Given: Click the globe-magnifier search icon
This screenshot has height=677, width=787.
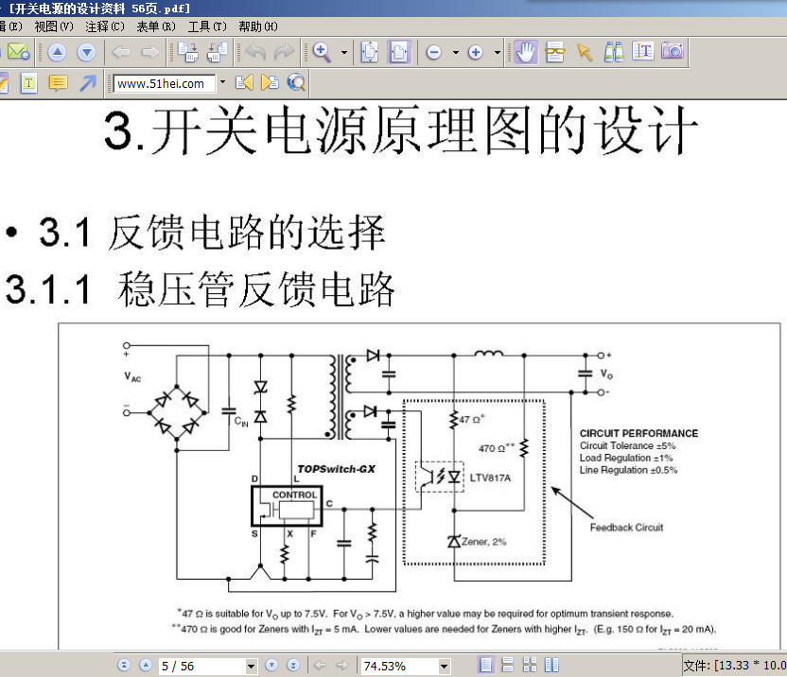Looking at the screenshot, I should (296, 82).
